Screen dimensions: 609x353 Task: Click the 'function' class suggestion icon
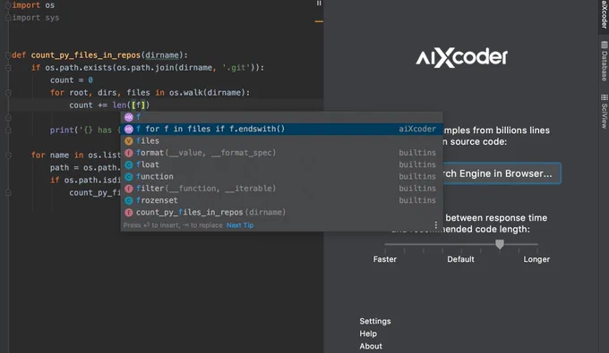click(129, 177)
